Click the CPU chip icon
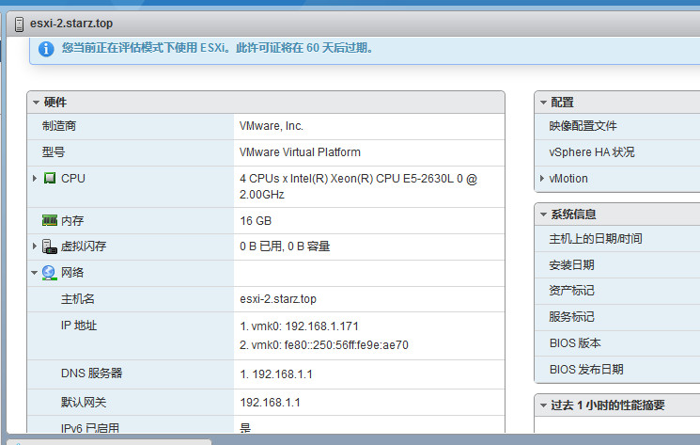Viewport: 700px width, 445px height. click(x=50, y=178)
